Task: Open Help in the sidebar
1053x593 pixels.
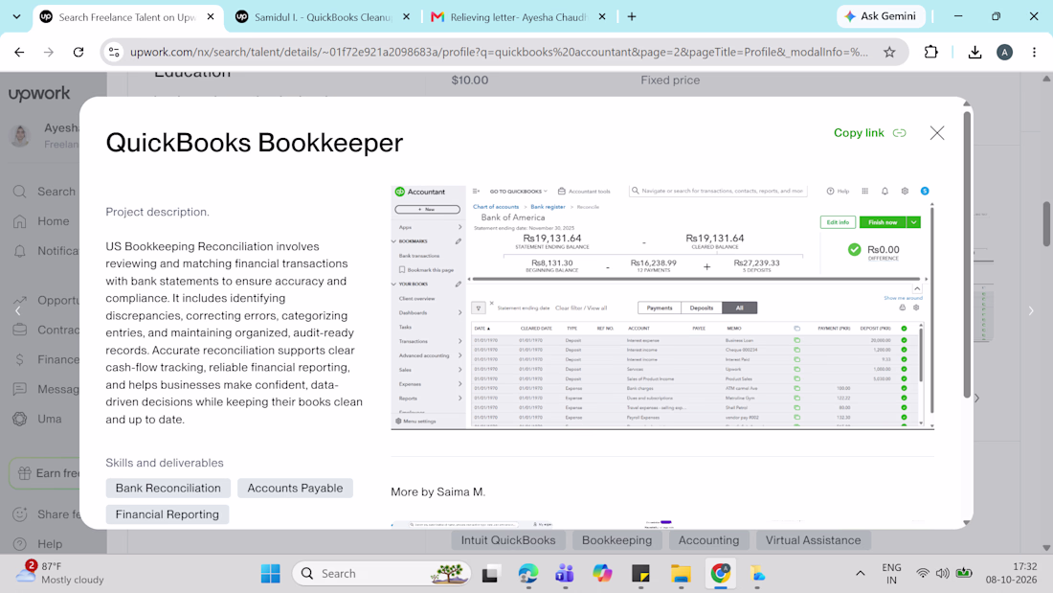Action: [x=37, y=544]
